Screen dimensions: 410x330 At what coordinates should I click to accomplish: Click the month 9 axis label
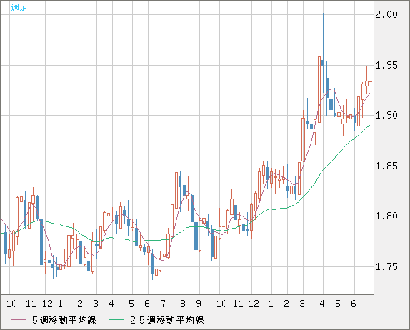click(199, 304)
